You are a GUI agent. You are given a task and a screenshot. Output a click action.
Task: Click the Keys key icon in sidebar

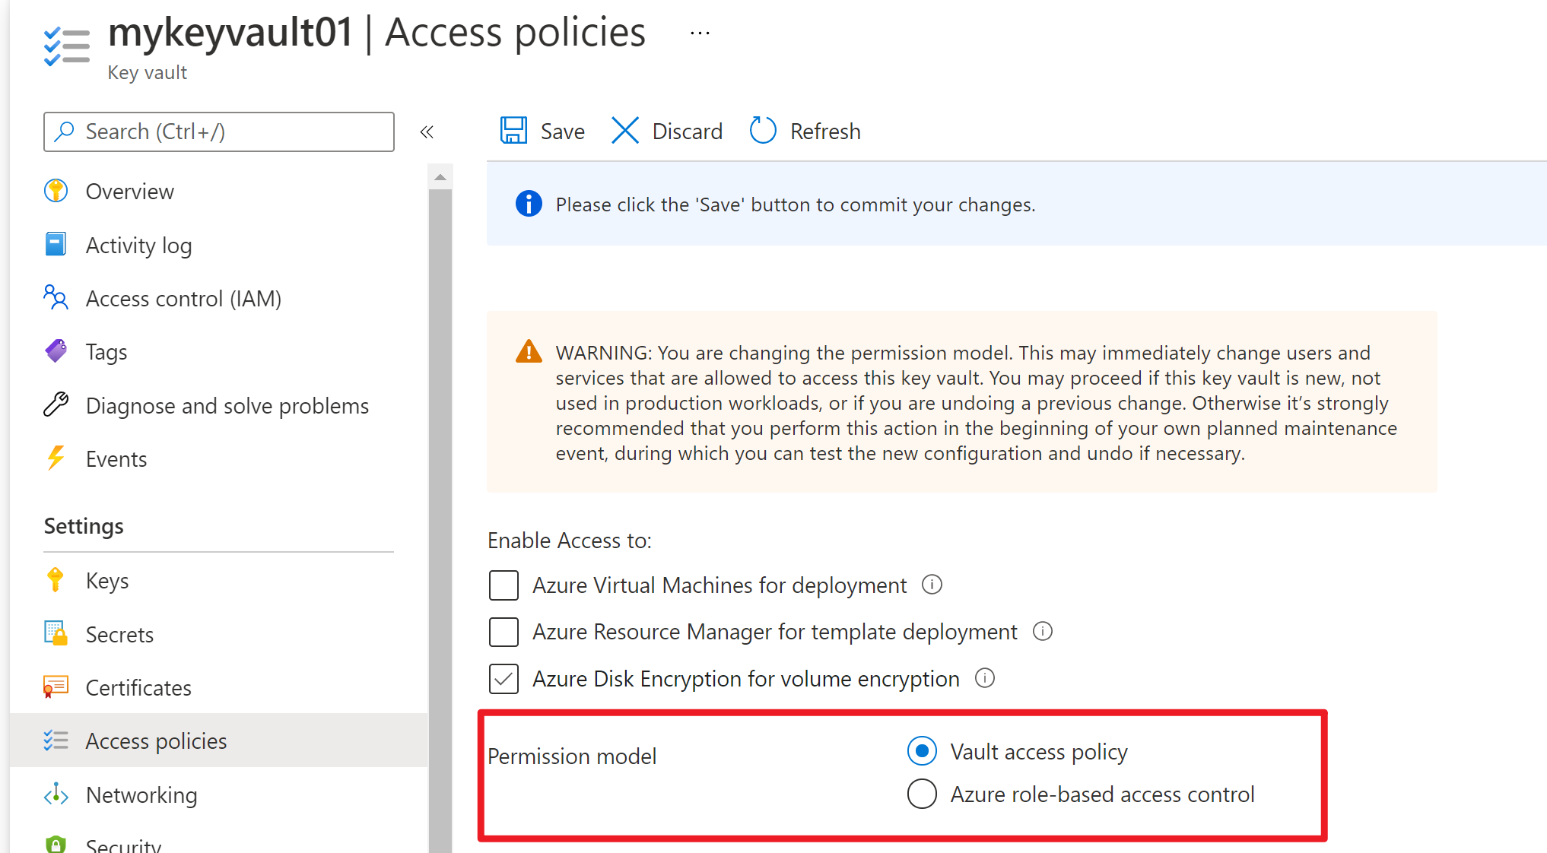click(x=56, y=580)
